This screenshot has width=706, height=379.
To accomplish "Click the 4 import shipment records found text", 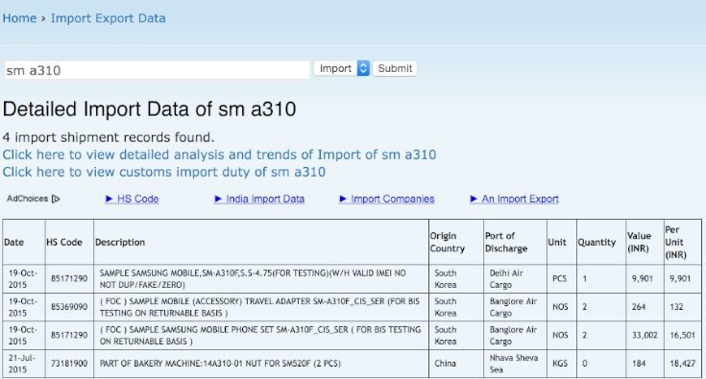I will 109,137.
